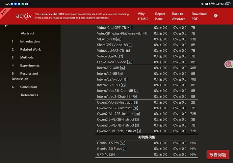The height and width of the screenshot is (163, 233).
Task: Open citation [48] for Video-ChatGPT-7B
Action: (x=130, y=28)
